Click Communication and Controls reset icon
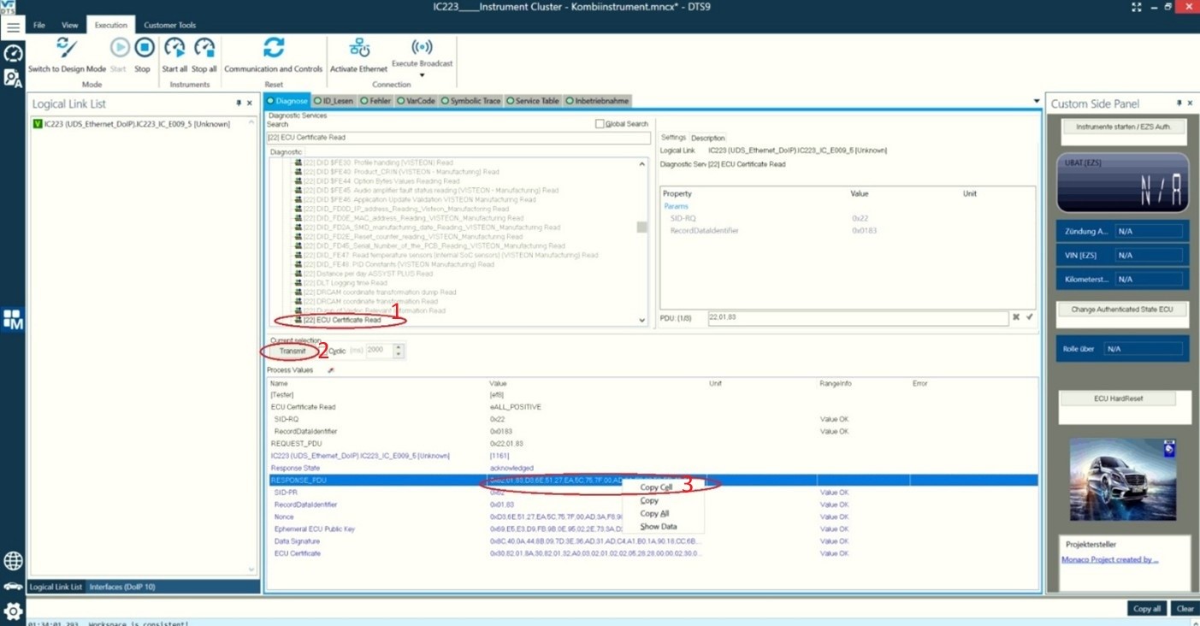Screen dimensions: 1200x626 click(274, 48)
